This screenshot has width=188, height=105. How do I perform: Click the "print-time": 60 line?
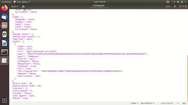point(22,83)
